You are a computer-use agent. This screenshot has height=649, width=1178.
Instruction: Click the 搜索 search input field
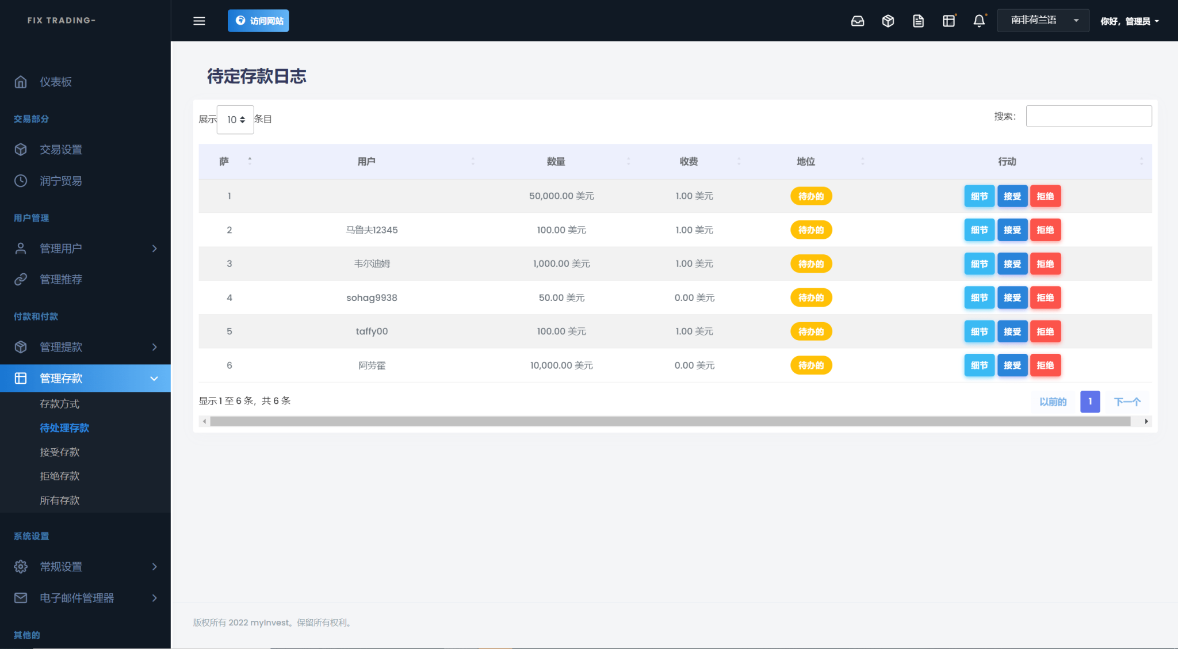pyautogui.click(x=1089, y=116)
